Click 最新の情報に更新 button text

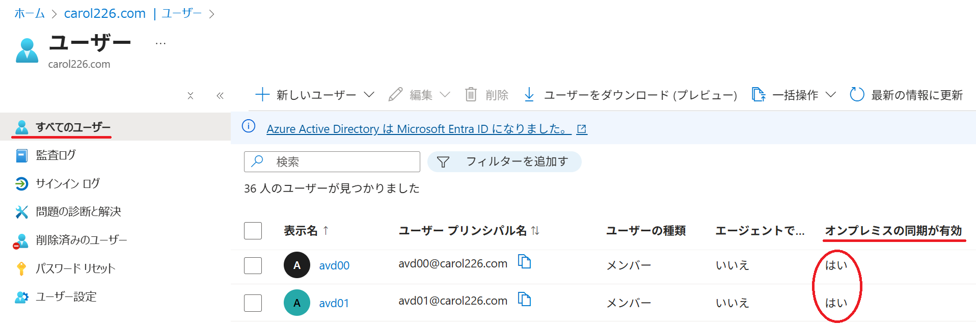[x=917, y=95]
